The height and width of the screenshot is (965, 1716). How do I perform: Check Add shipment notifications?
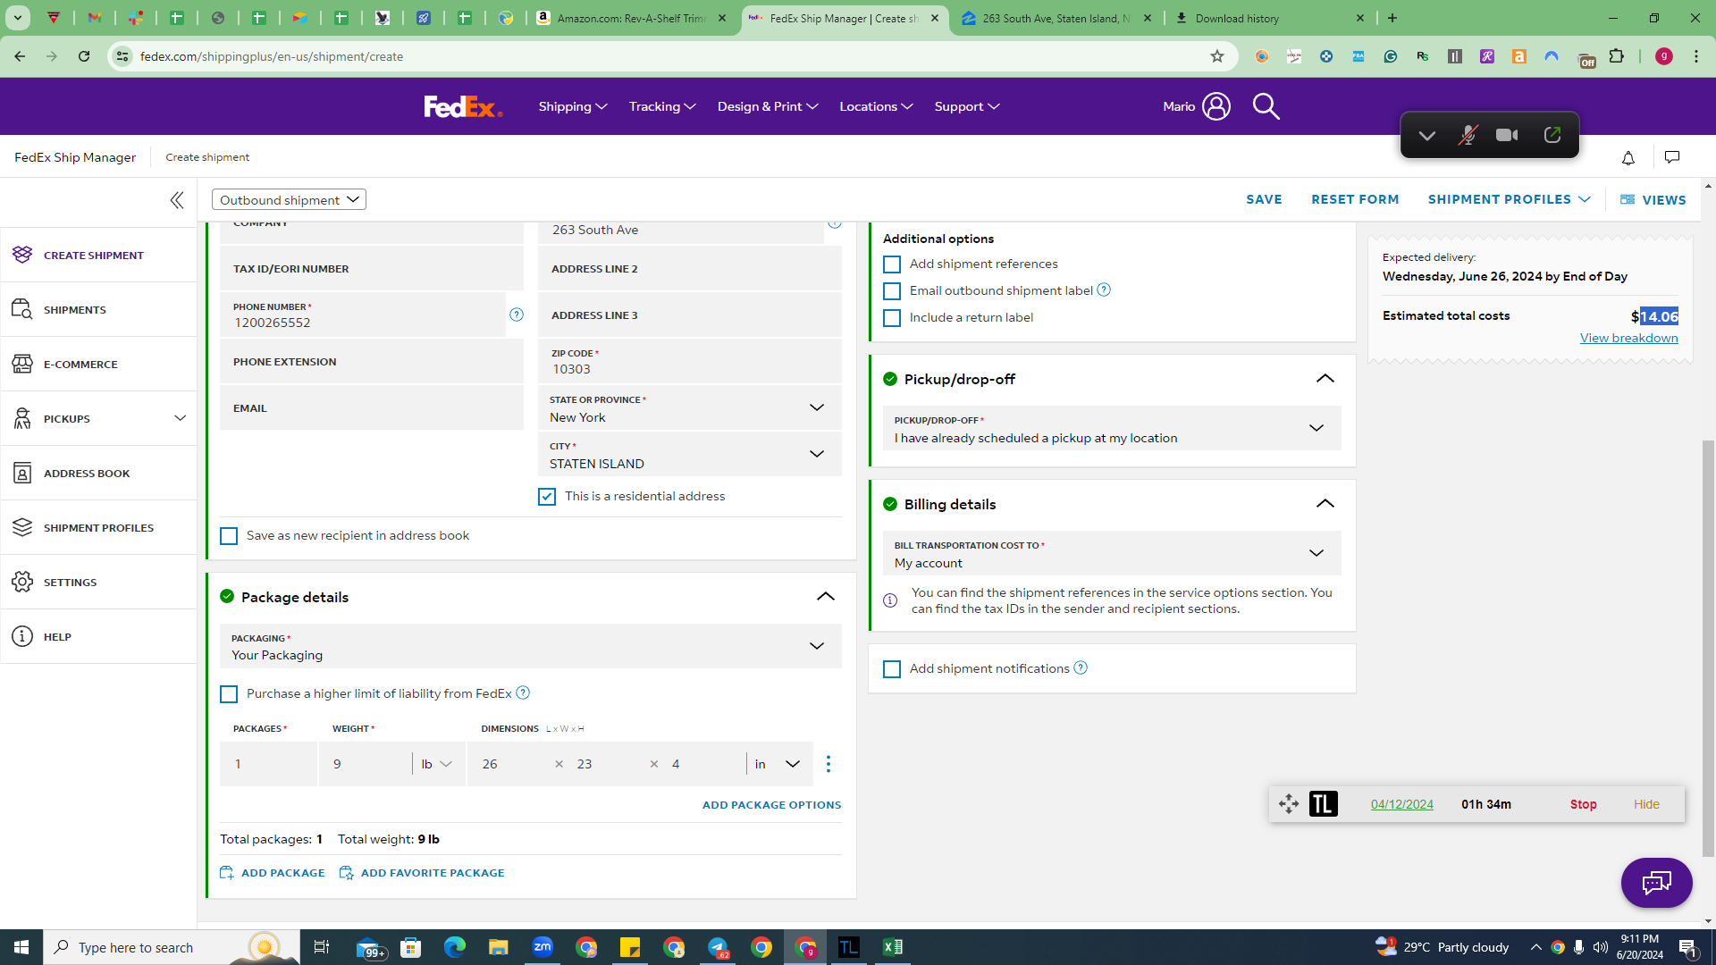click(x=892, y=669)
